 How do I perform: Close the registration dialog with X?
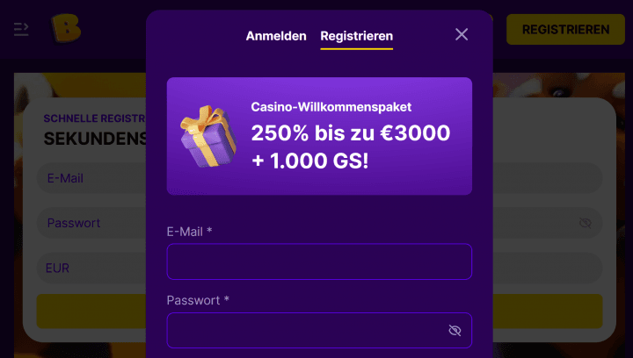462,34
